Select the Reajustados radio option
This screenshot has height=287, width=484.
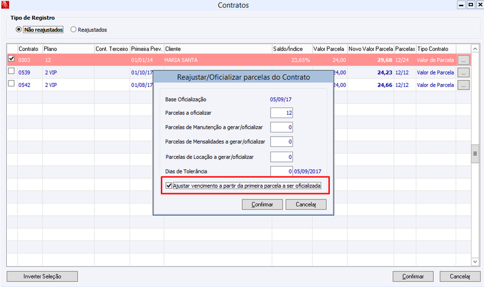pos(73,30)
